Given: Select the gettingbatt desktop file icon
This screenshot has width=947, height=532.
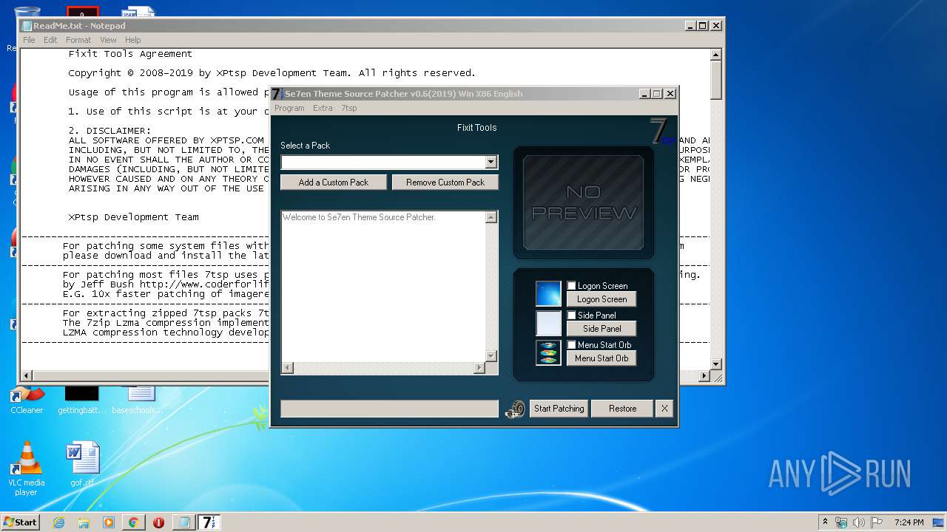Looking at the screenshot, I should coord(82,400).
